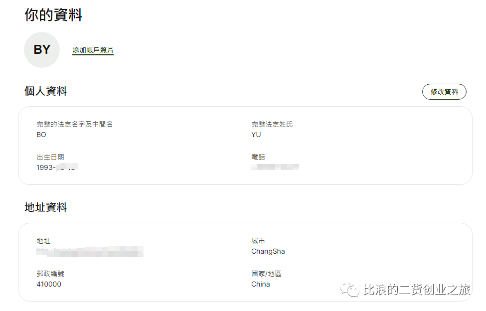Open the 添加帳戶照片 link

click(93, 50)
